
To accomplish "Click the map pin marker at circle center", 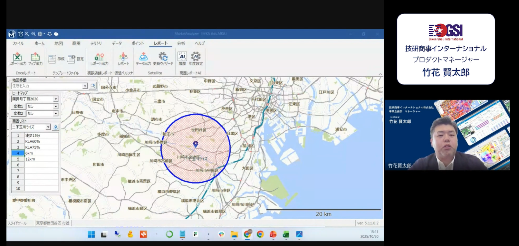I will pos(195,144).
